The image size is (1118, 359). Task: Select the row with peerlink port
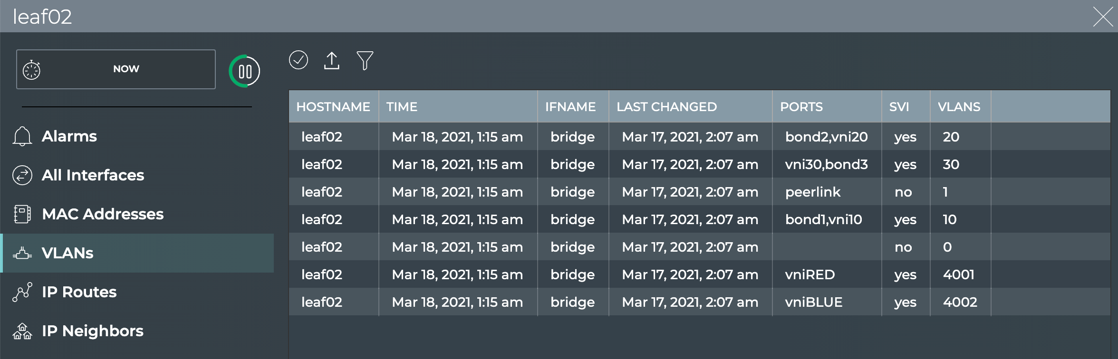(813, 192)
